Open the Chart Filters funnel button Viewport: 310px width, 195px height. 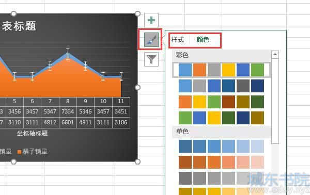[x=151, y=59]
